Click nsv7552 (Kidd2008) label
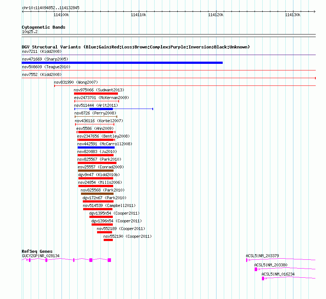The image size is (326, 299). coord(42,74)
